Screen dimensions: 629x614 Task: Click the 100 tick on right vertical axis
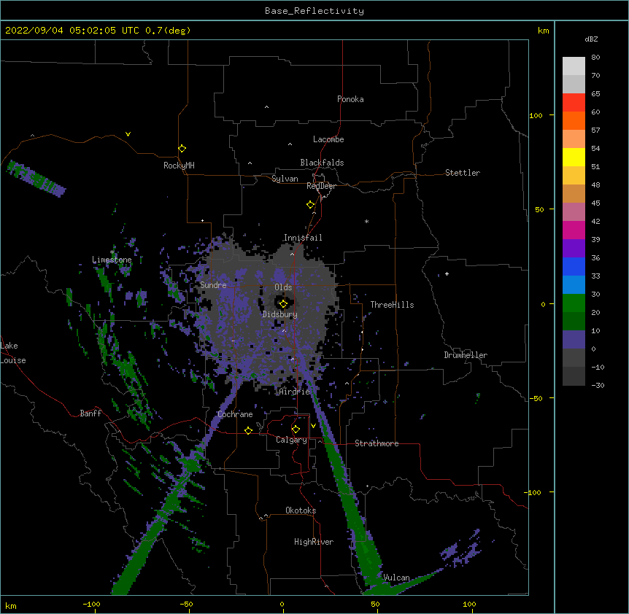click(x=536, y=115)
